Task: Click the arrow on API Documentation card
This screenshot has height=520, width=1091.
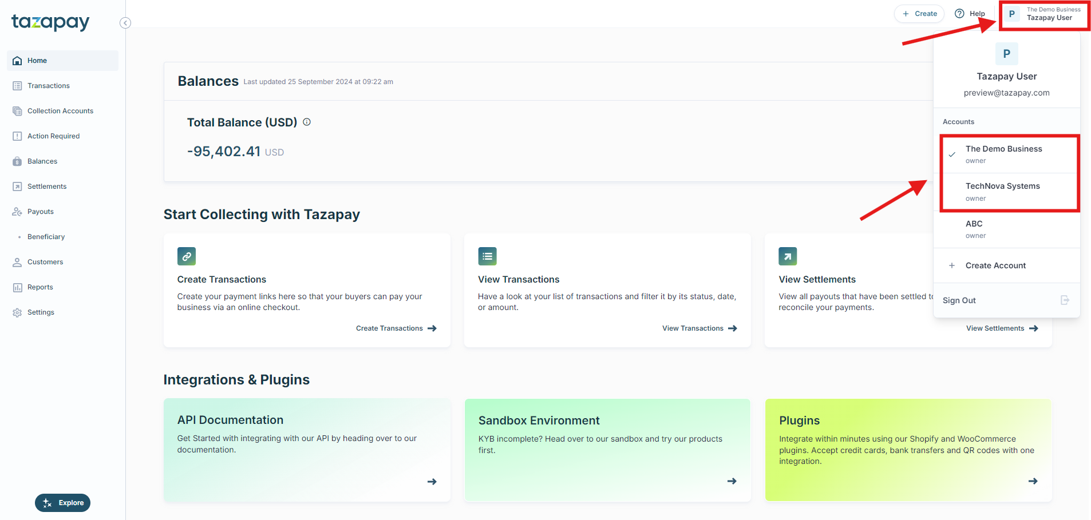Action: 432,482
